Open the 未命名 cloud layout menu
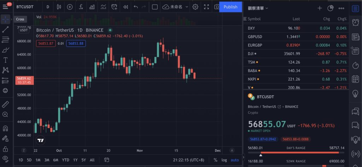Image resolution: width=362 pixels, height=167 pixels. pos(175,7)
